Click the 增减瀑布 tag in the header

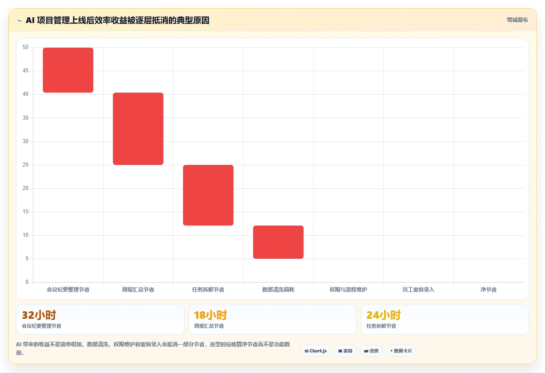tap(517, 20)
